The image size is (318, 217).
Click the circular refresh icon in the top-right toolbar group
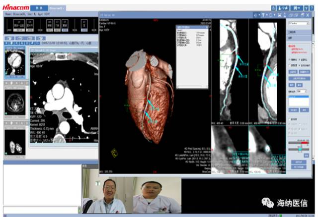[x=283, y=8]
